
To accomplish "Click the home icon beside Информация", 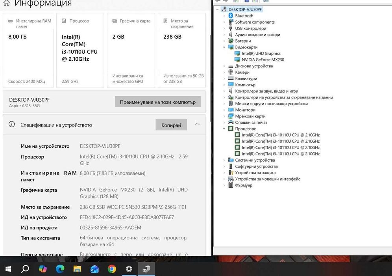I will tap(7, 3).
